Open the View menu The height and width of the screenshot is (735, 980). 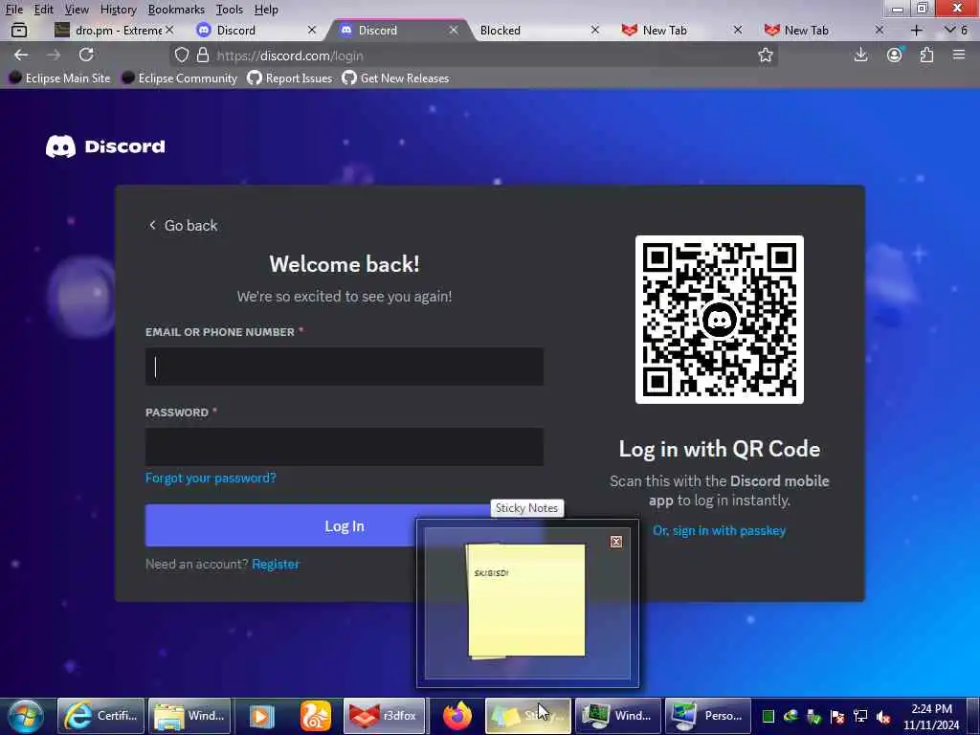[x=77, y=10]
